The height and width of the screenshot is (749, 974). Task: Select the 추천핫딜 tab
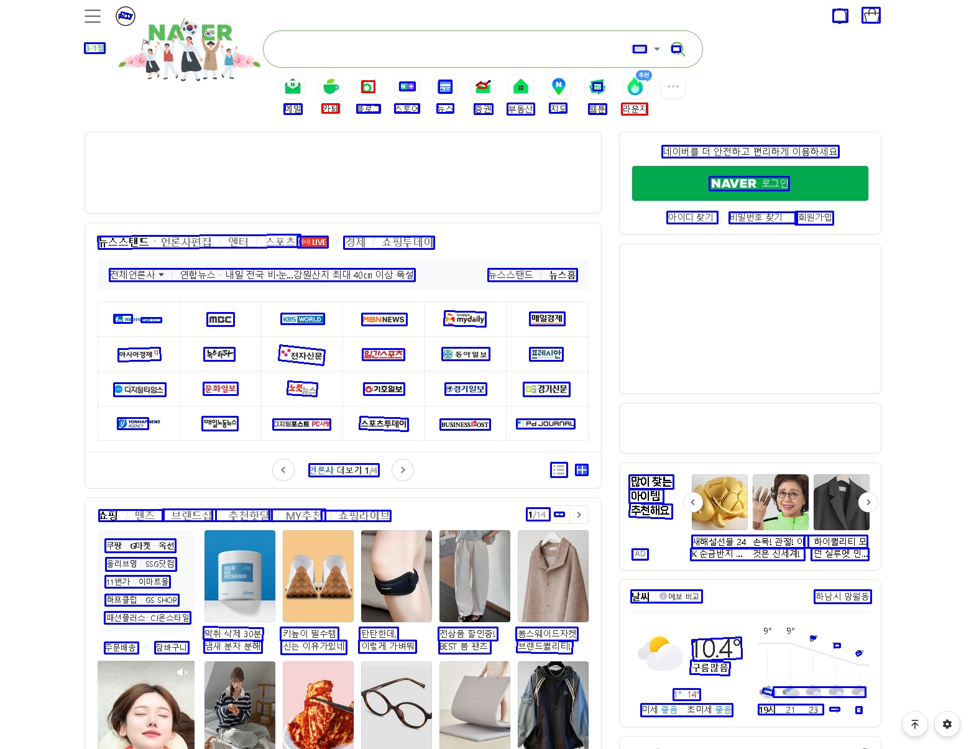tap(249, 515)
